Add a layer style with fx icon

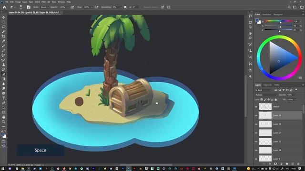pyautogui.click(x=270, y=164)
